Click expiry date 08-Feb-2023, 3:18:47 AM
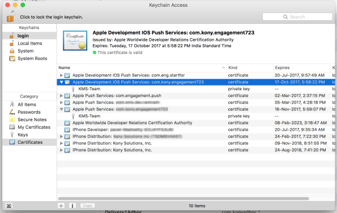Image resolution: width=337 pixels, height=213 pixels. [x=301, y=123]
